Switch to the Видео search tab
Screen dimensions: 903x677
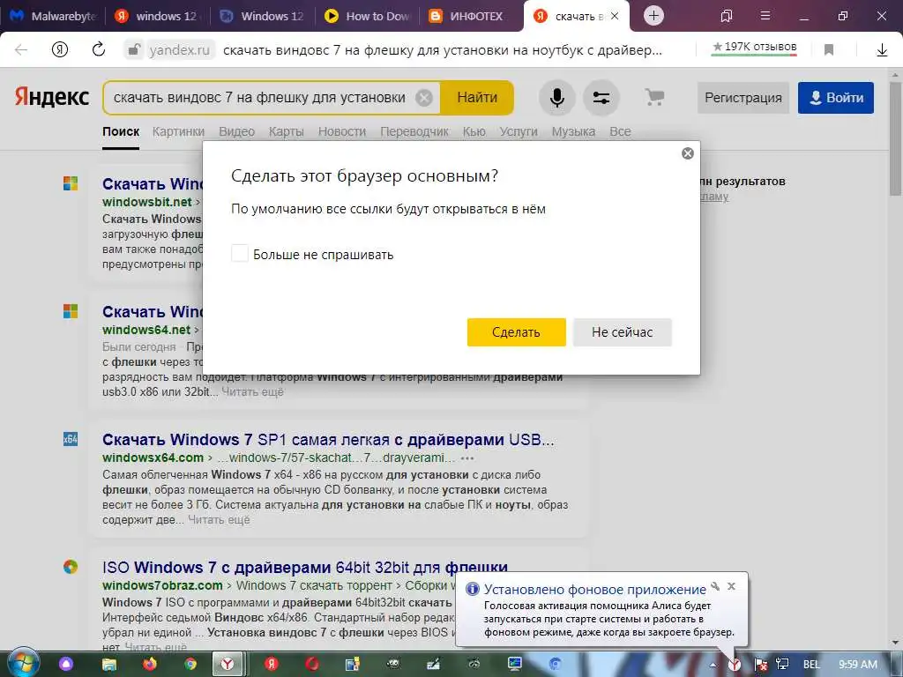(x=236, y=131)
